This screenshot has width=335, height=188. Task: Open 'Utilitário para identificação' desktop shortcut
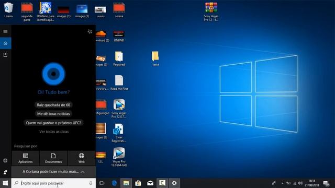(x=46, y=11)
